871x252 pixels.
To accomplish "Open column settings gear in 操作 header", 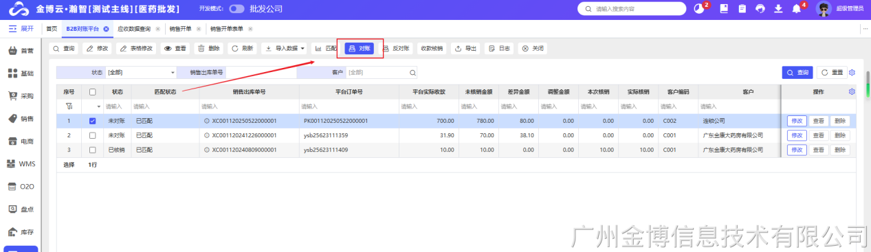I will 852,91.
